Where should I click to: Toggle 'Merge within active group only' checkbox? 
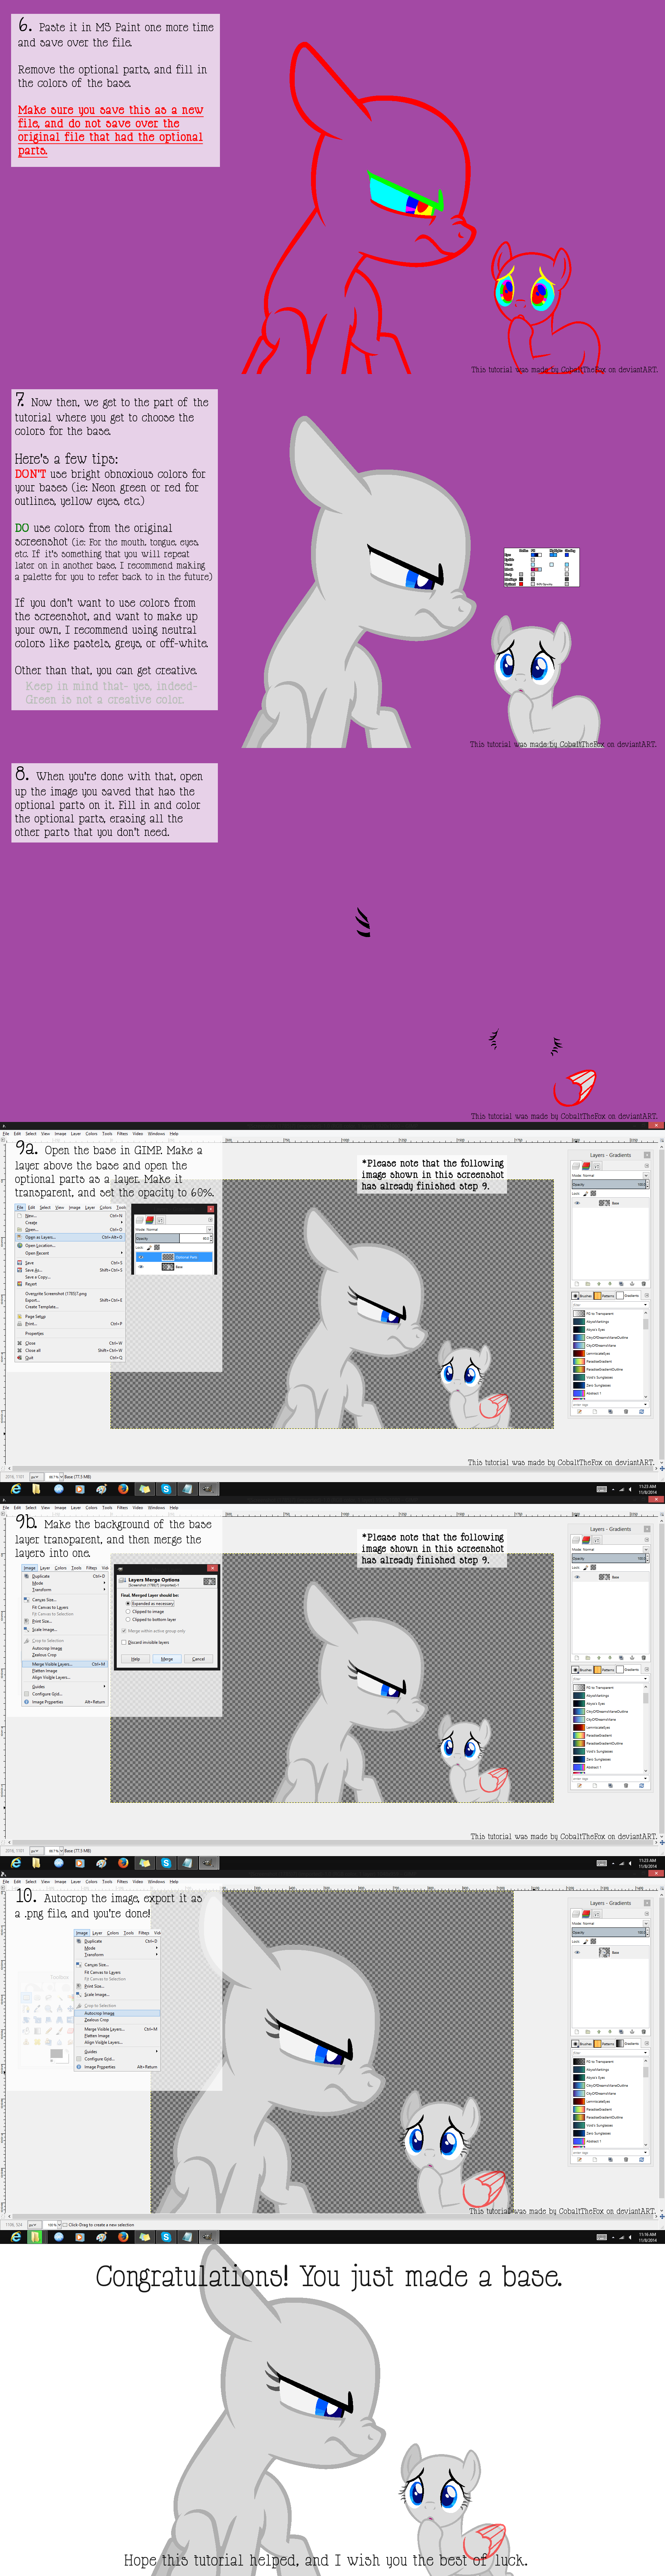tap(154, 1631)
